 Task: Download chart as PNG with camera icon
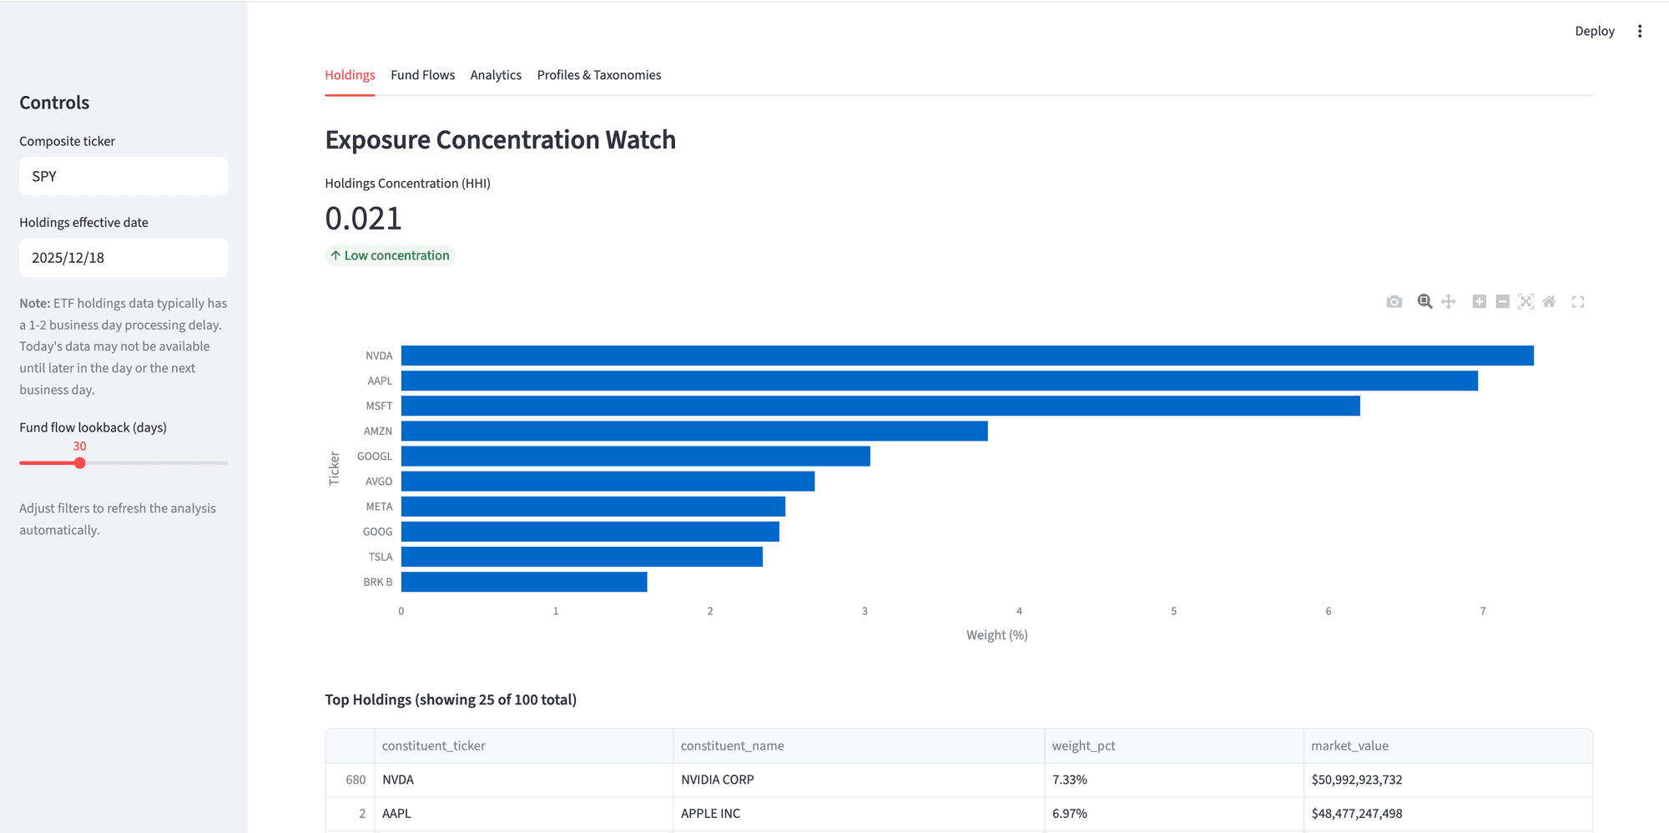point(1394,302)
